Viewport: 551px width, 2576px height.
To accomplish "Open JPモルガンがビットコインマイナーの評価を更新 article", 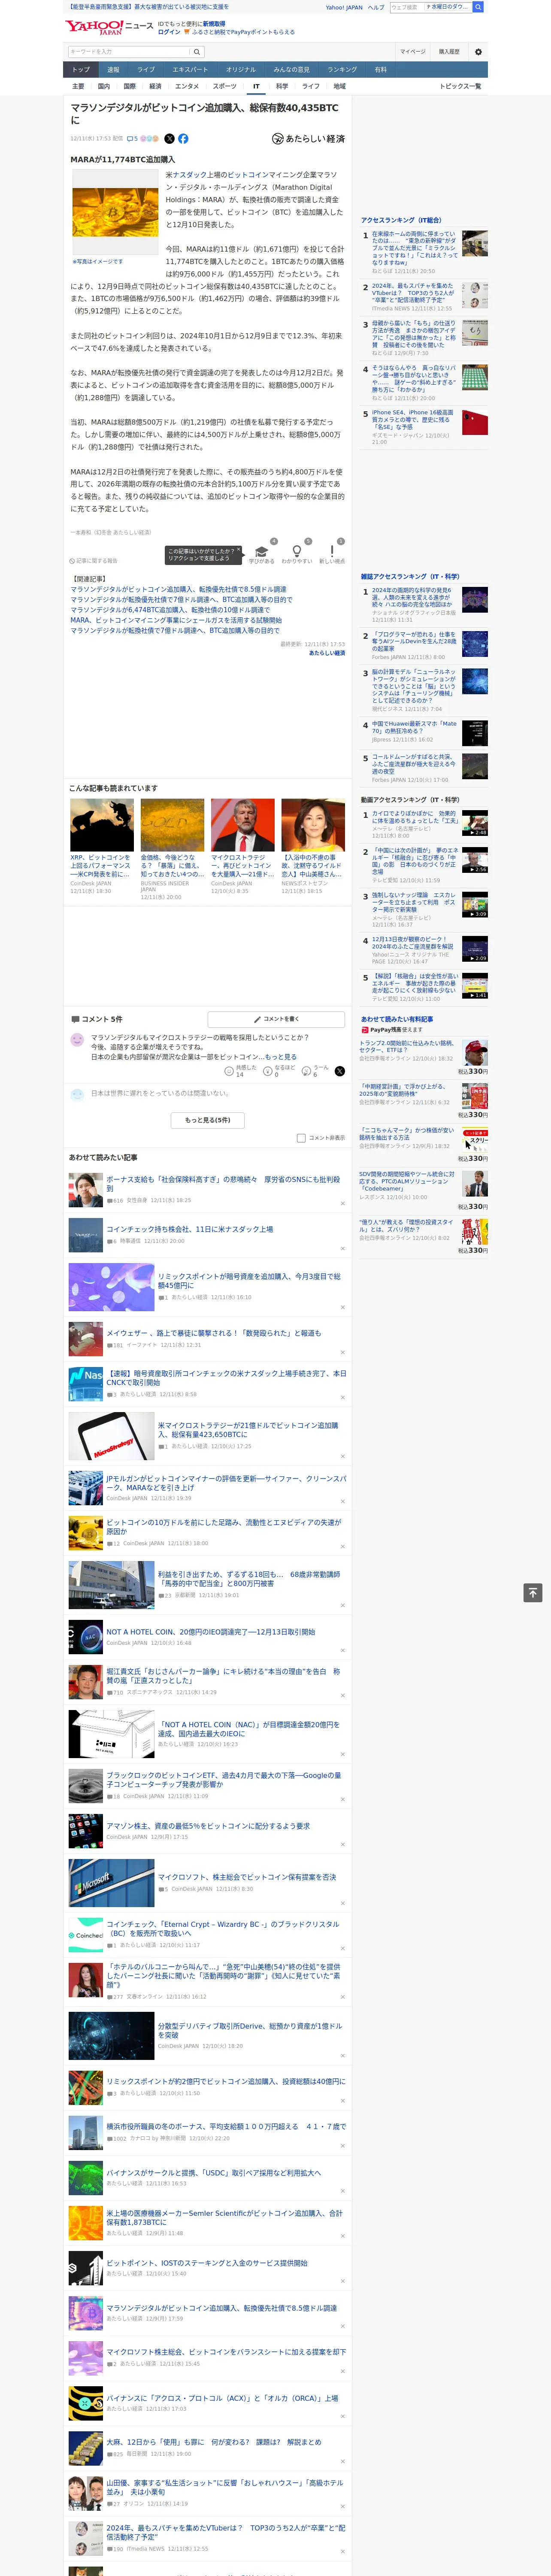I will 227,1482.
